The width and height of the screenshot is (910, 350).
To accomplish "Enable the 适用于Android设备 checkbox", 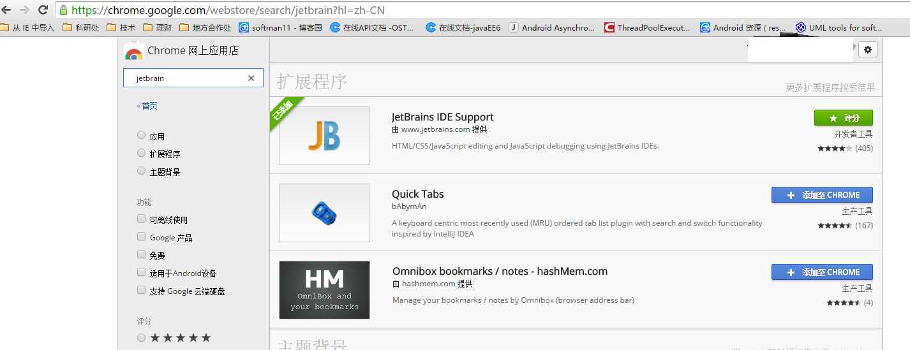I will click(x=141, y=272).
